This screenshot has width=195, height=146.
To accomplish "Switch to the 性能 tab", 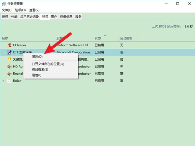I will pos(14,17).
